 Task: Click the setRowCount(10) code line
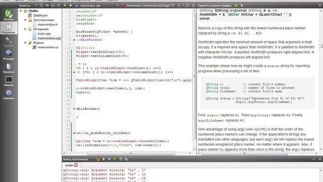coord(100,52)
